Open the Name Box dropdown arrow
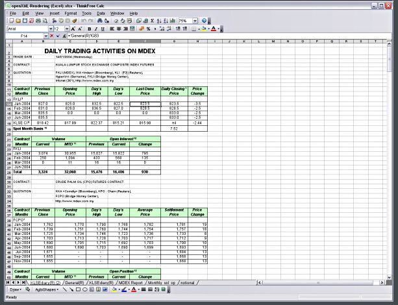Image resolution: width=398 pixels, height=305 pixels. (x=46, y=36)
